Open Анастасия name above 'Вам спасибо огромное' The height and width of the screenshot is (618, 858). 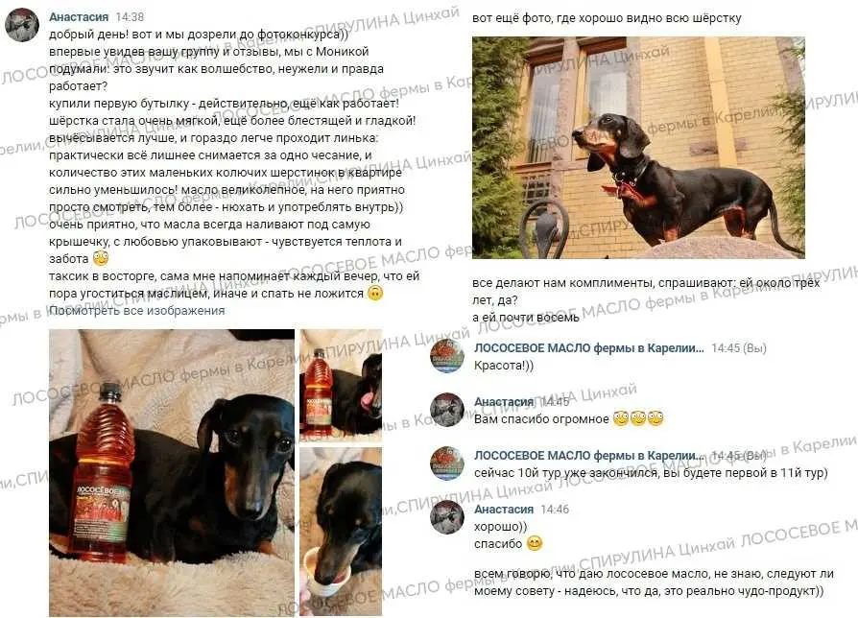pos(504,401)
